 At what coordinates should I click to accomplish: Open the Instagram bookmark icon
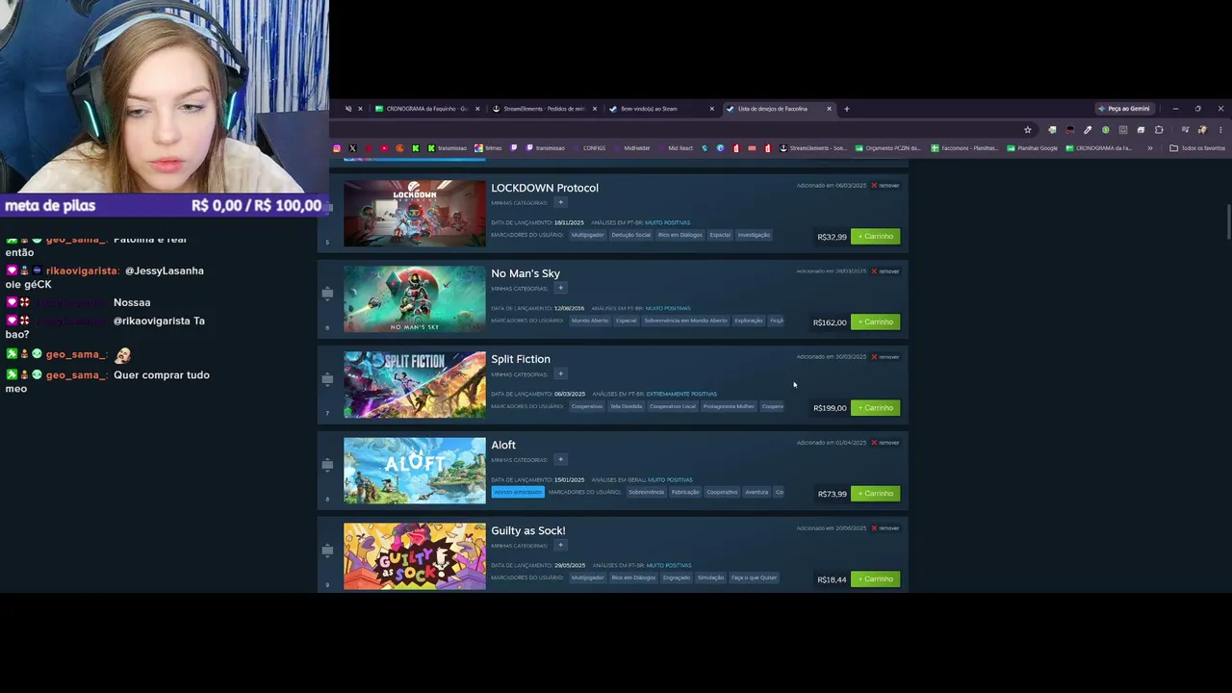coord(337,148)
